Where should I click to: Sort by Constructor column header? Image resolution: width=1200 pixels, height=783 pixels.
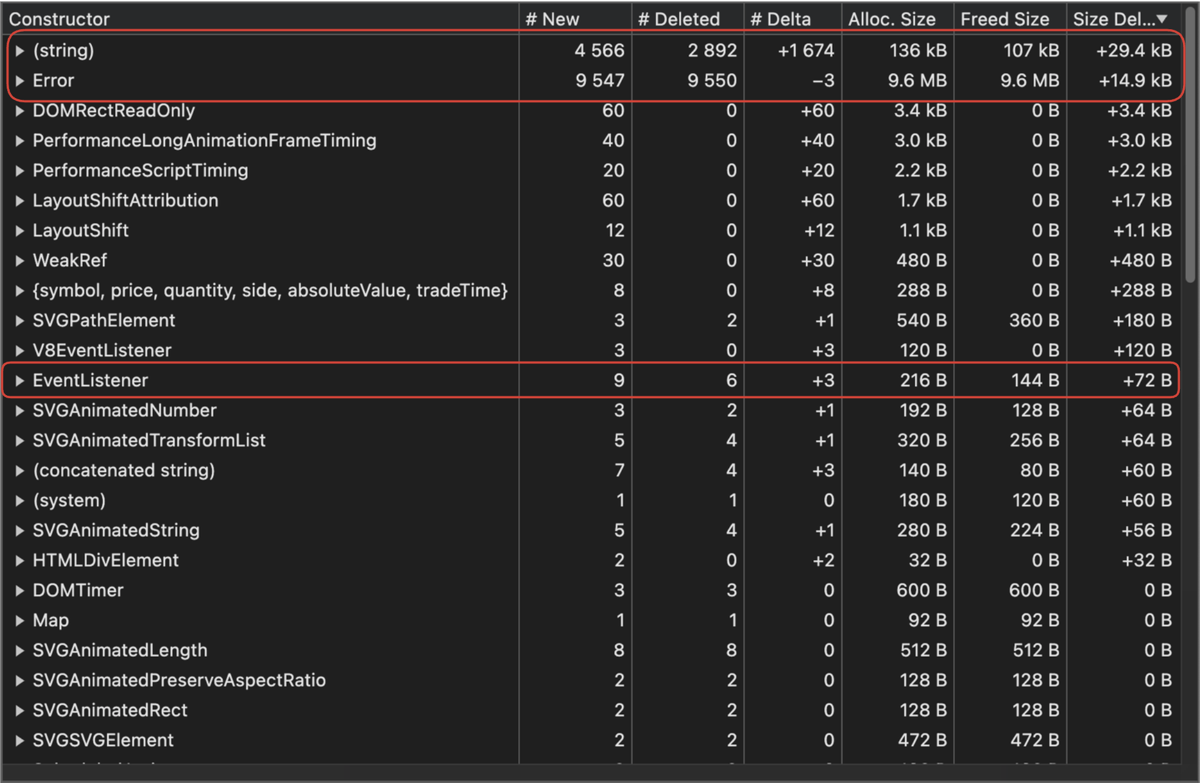[x=60, y=19]
